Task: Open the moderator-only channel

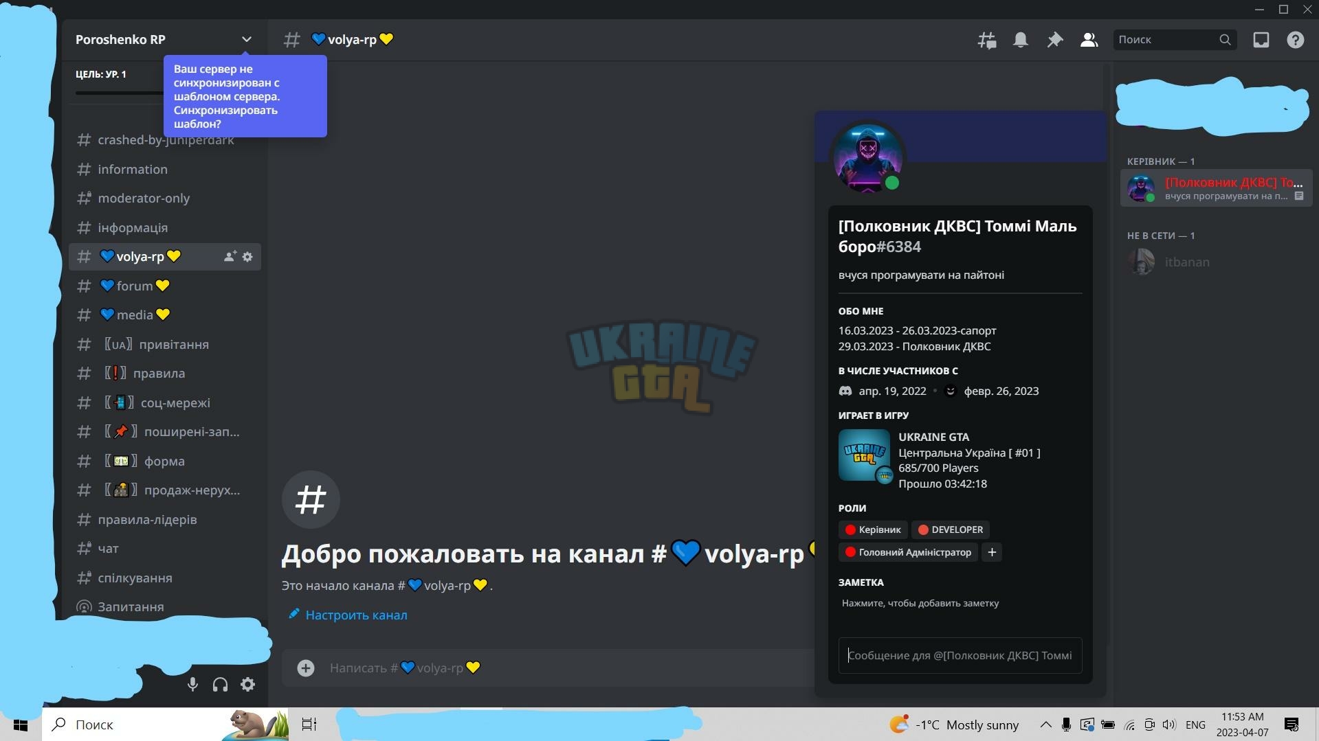Action: (x=165, y=198)
